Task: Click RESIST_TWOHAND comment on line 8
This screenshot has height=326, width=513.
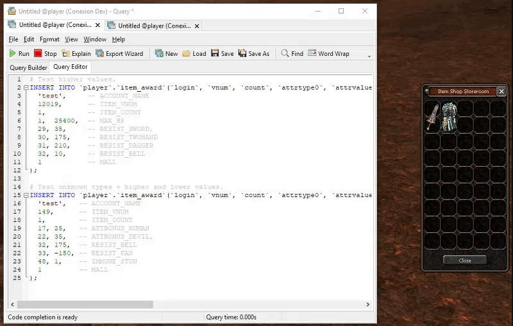Action: tap(129, 137)
